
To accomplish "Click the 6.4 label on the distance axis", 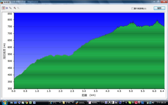I will (x=162, y=91).
